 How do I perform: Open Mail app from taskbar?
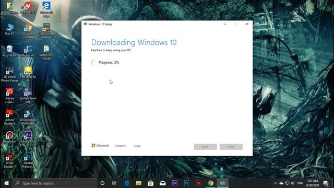(x=162, y=183)
